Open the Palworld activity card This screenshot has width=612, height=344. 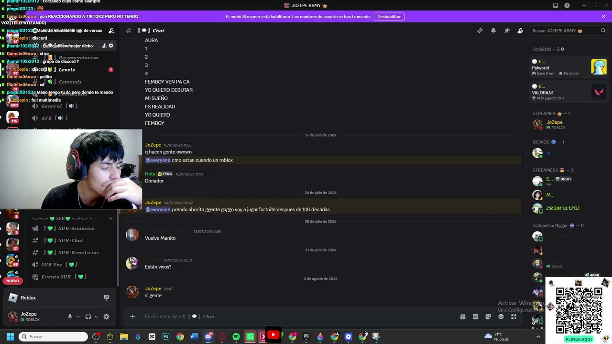(569, 67)
